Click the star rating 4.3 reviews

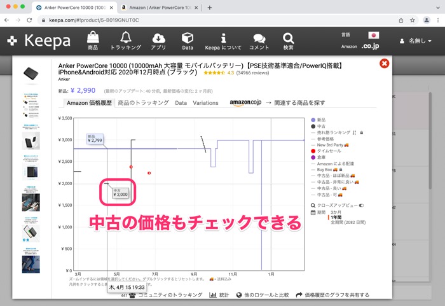click(x=236, y=73)
